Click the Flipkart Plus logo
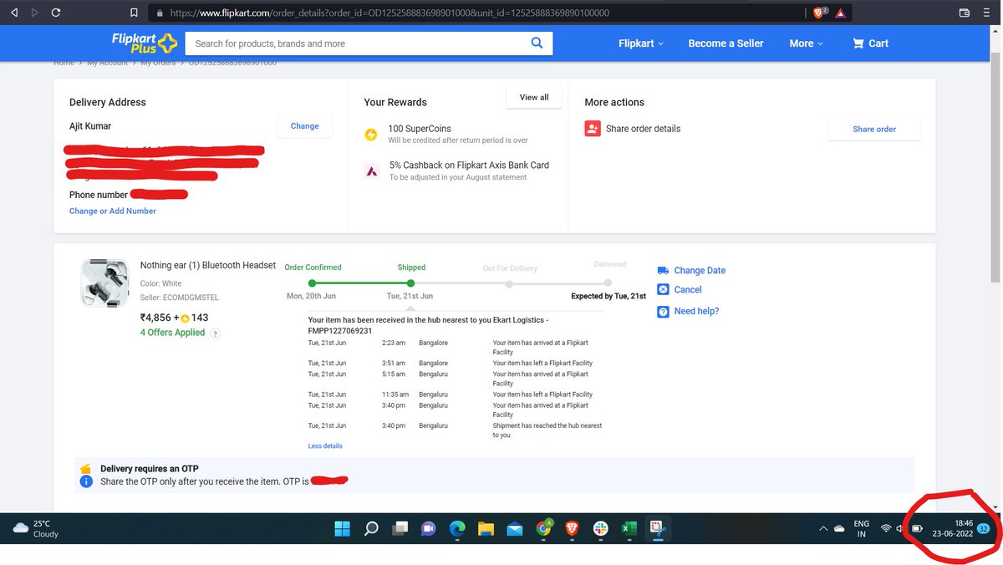The image size is (1003, 565). coord(144,43)
